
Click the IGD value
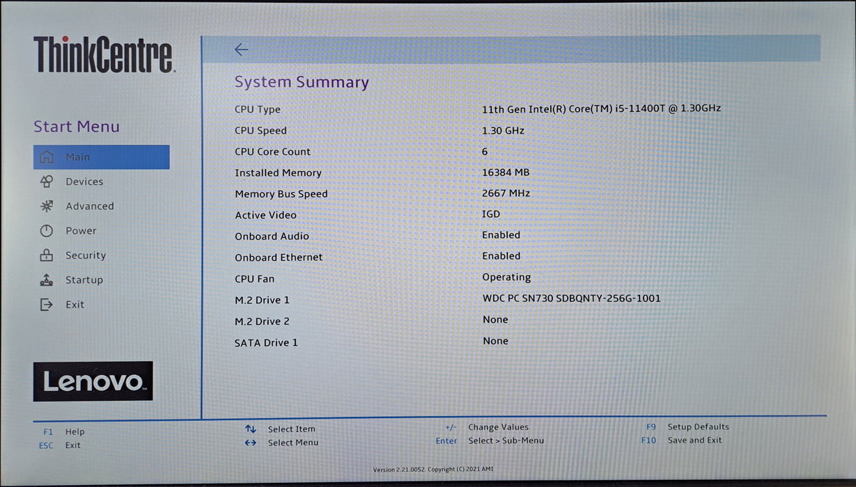[x=491, y=214]
